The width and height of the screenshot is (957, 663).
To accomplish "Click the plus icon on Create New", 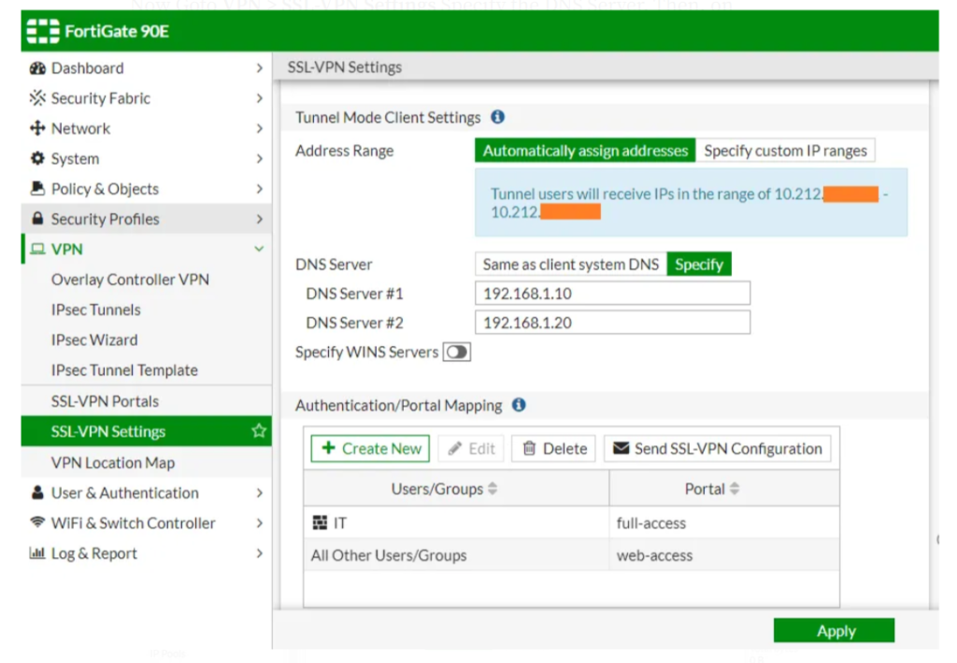I will click(328, 448).
